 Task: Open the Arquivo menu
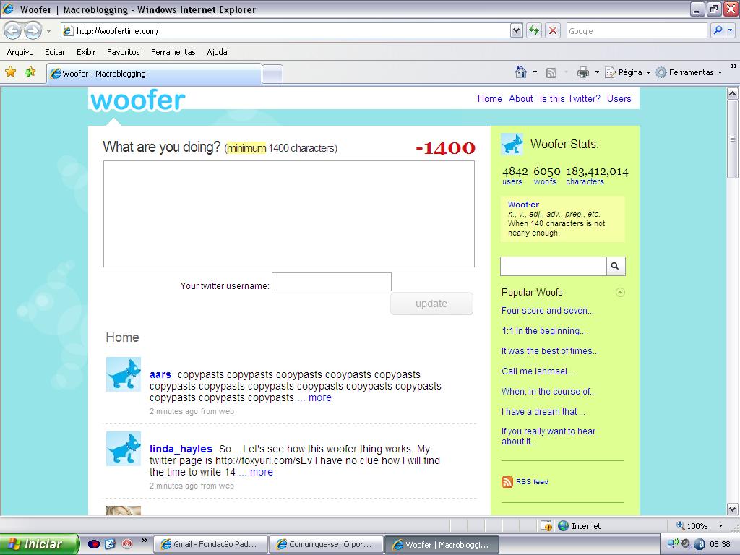20,52
